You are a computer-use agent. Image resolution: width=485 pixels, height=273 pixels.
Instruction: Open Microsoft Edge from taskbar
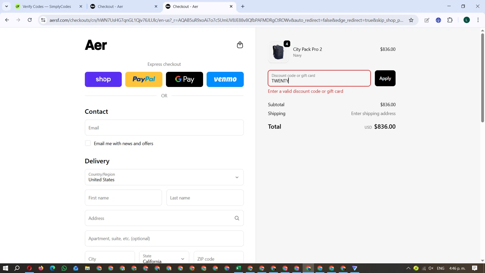[52, 268]
